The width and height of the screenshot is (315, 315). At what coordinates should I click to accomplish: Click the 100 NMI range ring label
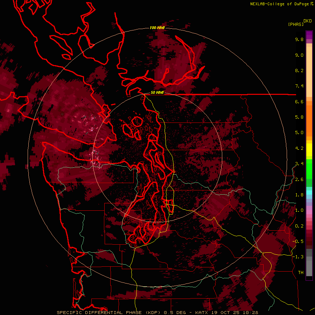157,28
